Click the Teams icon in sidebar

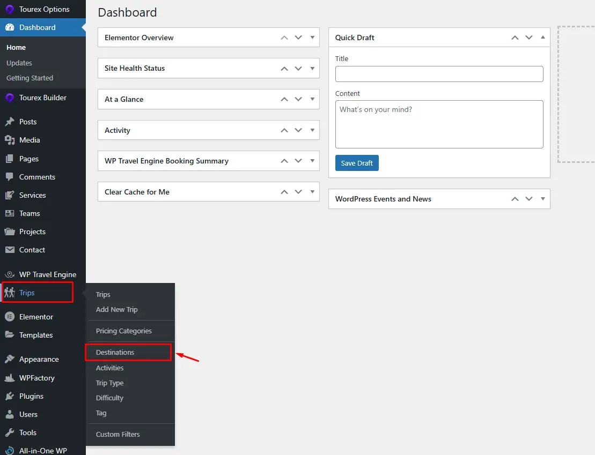(10, 213)
